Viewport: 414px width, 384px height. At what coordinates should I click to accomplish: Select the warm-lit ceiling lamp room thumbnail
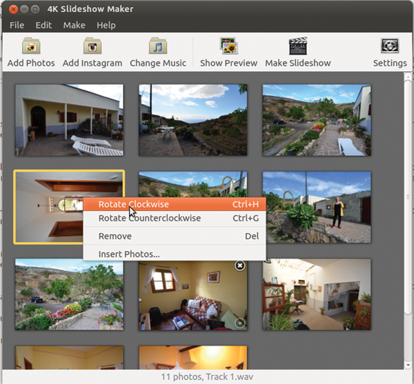(193, 357)
